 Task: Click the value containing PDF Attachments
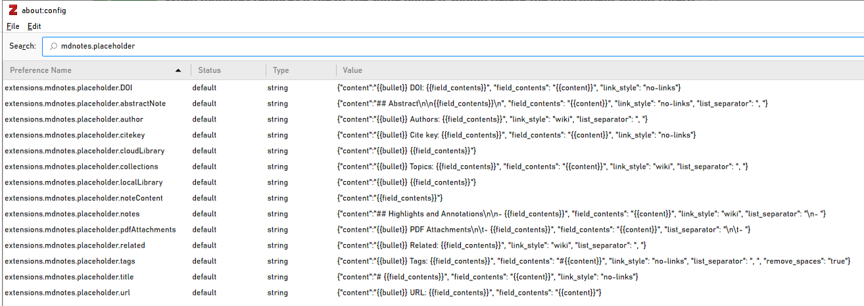click(x=544, y=229)
